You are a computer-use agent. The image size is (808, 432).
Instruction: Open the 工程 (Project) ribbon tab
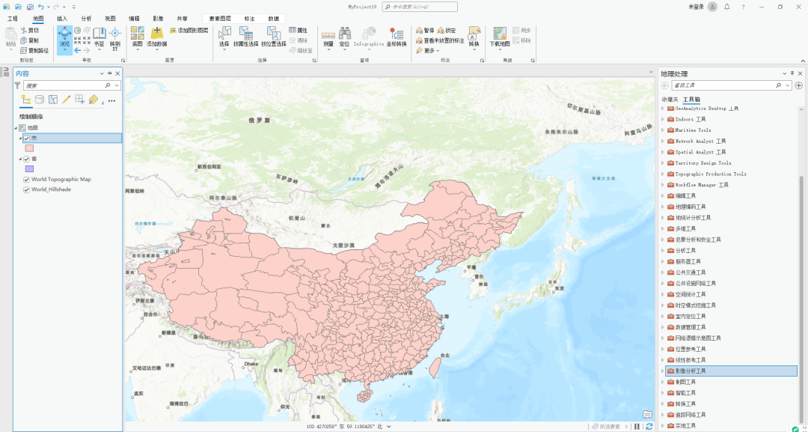click(x=13, y=19)
